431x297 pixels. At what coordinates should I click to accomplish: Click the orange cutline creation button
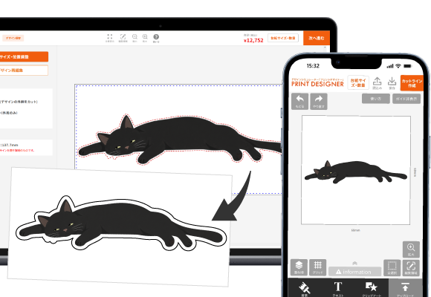click(x=412, y=83)
